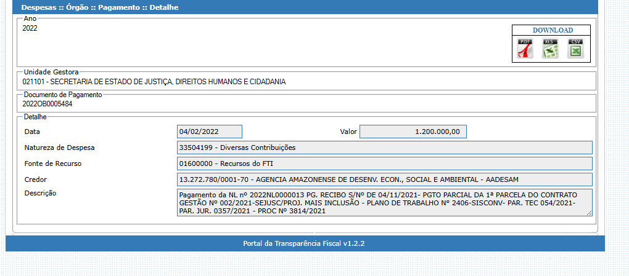Select payment document number 2022OB0005484
This screenshot has width=629, height=276.
[47, 104]
